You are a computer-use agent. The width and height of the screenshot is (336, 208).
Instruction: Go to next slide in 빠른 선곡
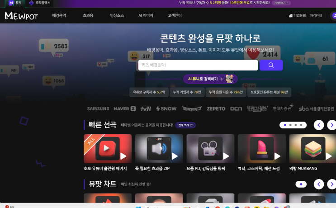[331, 125]
